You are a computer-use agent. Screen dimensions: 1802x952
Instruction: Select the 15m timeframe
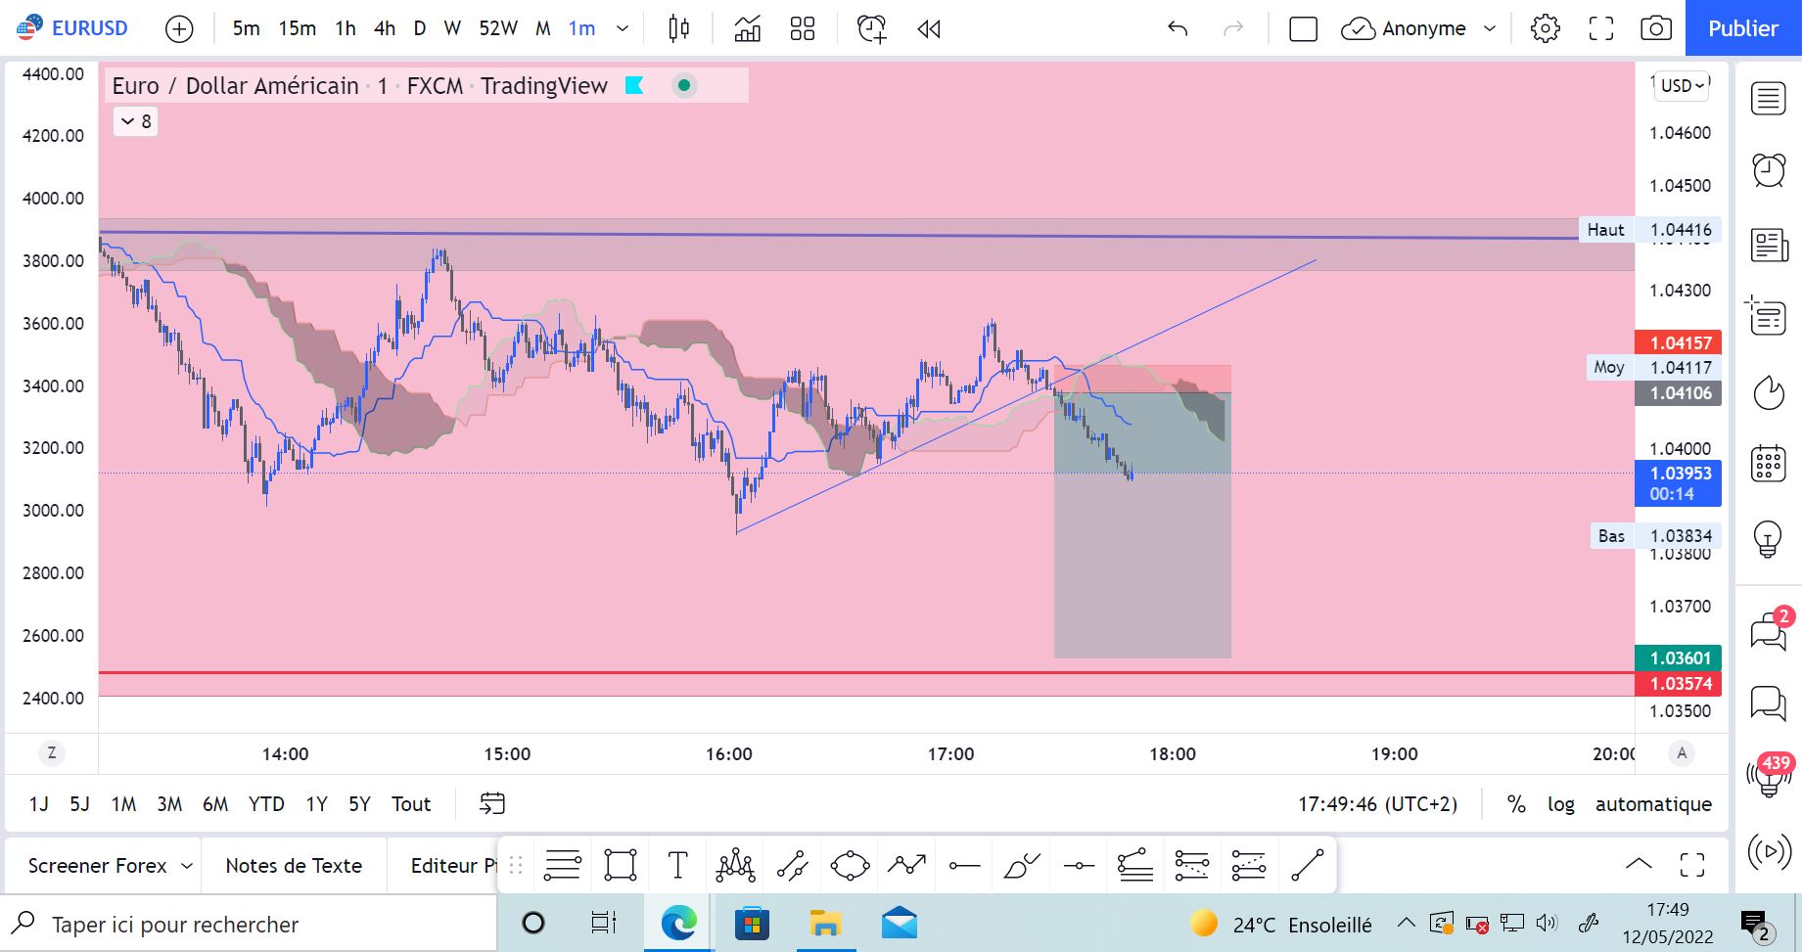(x=297, y=28)
